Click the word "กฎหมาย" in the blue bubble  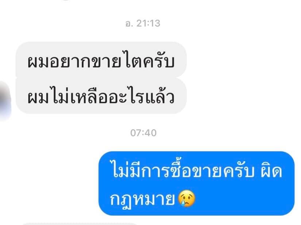(x=142, y=199)
